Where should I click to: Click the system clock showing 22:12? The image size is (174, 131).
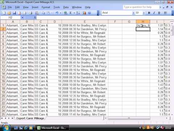tap(168, 128)
